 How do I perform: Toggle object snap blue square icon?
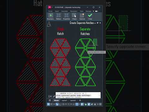(x=77, y=104)
